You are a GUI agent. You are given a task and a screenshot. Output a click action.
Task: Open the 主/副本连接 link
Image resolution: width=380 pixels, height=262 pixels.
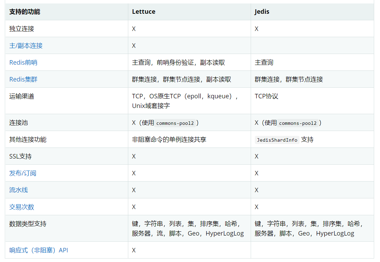coord(26,46)
